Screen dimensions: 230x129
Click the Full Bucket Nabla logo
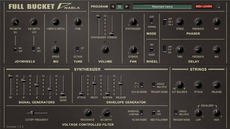click(x=44, y=6)
